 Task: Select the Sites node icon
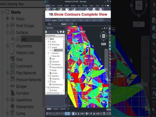click(x=50, y=59)
